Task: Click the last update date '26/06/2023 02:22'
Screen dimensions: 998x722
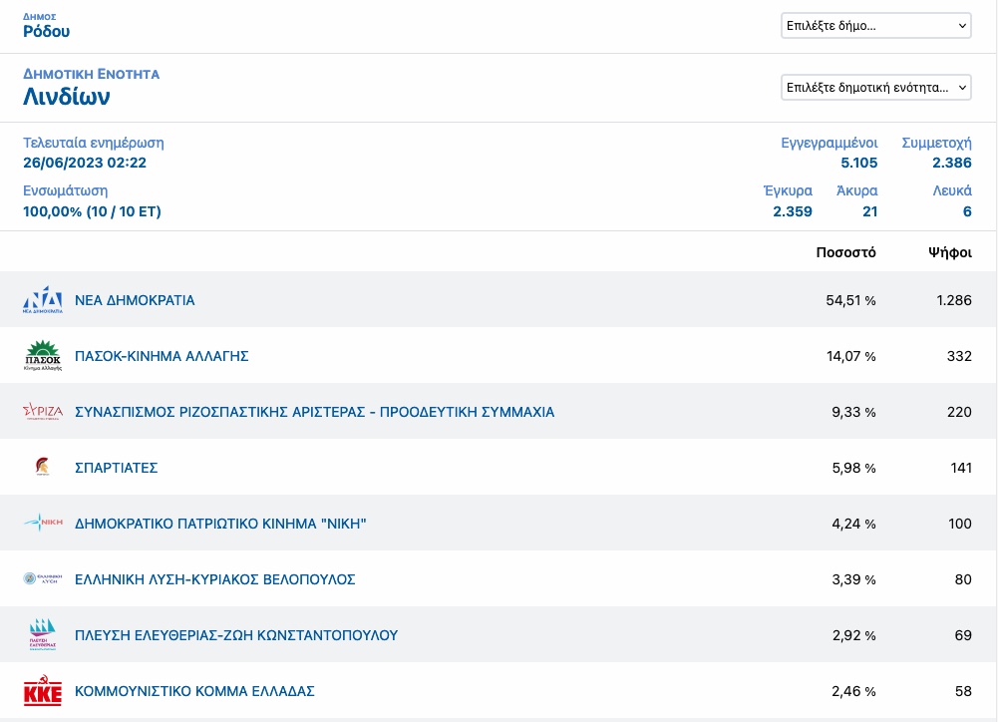Action: pos(85,163)
